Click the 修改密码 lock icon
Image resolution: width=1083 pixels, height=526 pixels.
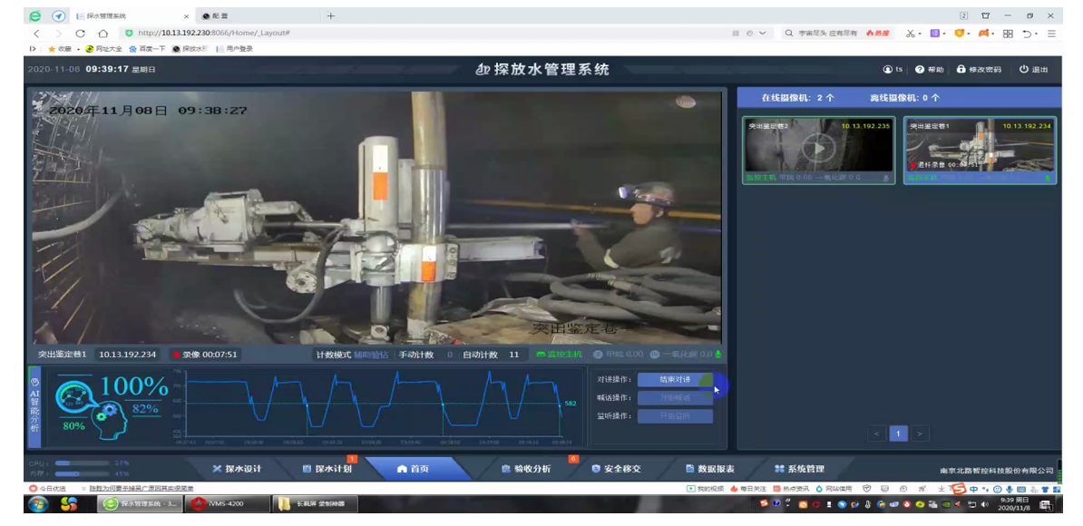pos(961,70)
